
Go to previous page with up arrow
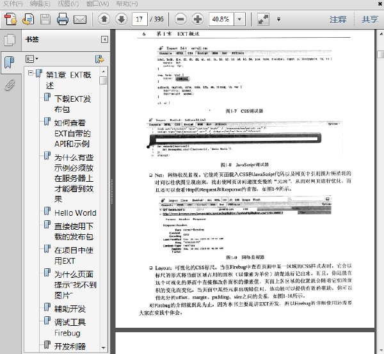(104, 19)
